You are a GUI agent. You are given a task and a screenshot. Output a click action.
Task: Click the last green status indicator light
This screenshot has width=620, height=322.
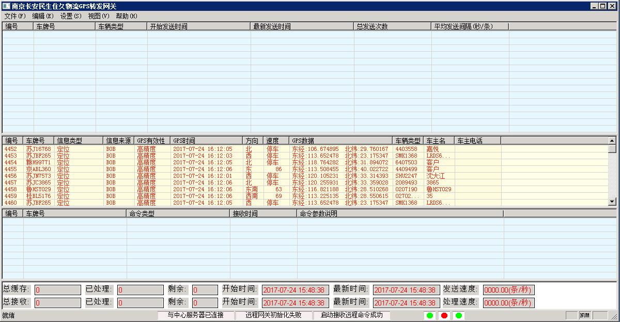tap(458, 315)
